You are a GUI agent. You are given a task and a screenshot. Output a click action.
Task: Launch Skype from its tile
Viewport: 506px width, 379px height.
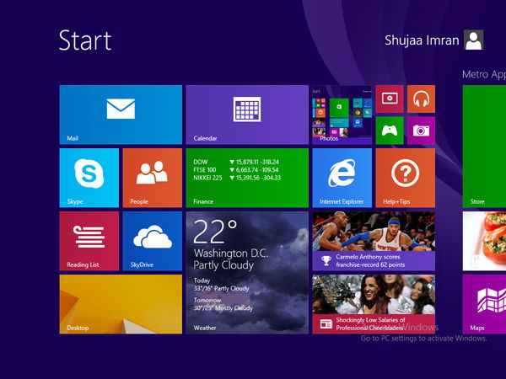[x=89, y=178]
